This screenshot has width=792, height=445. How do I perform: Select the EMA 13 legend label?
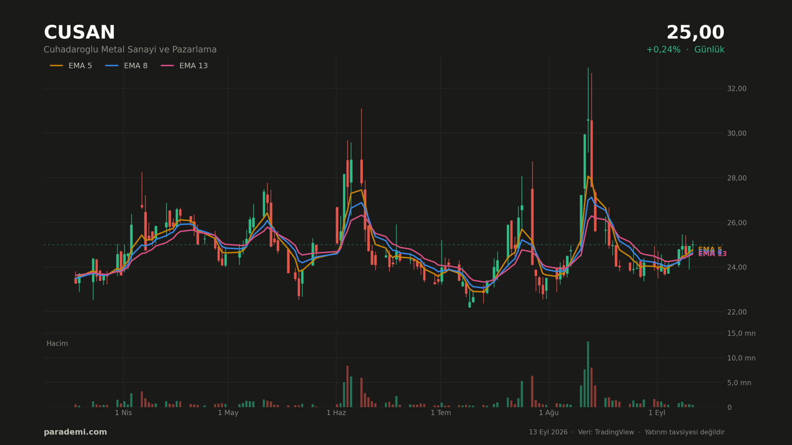coord(194,66)
